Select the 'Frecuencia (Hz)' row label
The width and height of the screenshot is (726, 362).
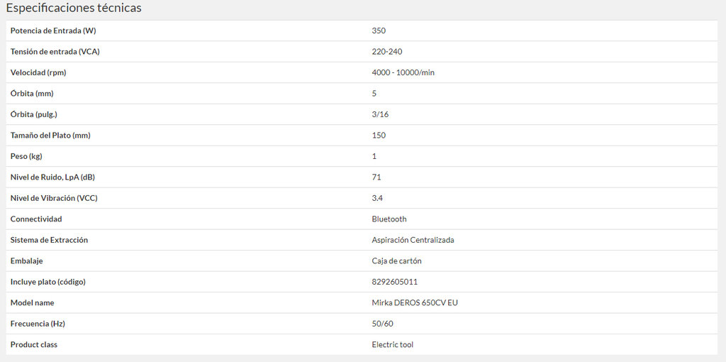(x=38, y=324)
